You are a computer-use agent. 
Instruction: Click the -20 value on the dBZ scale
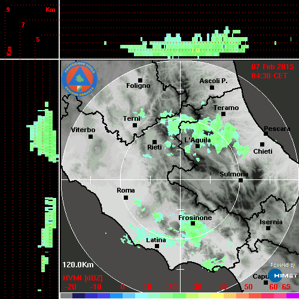[71, 287]
